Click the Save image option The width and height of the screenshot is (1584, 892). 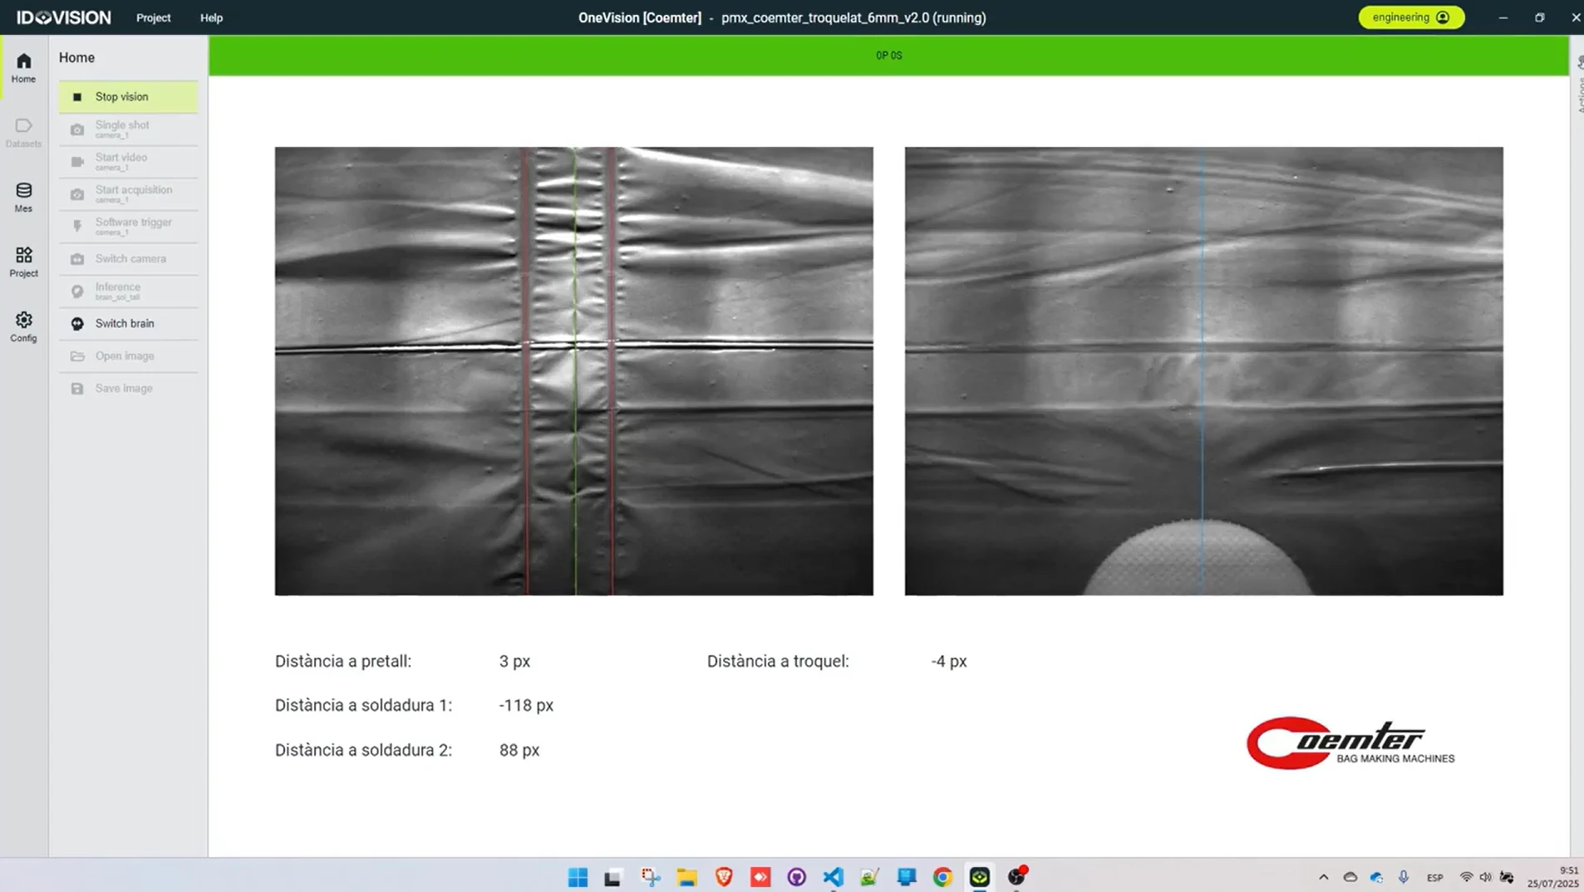(128, 388)
